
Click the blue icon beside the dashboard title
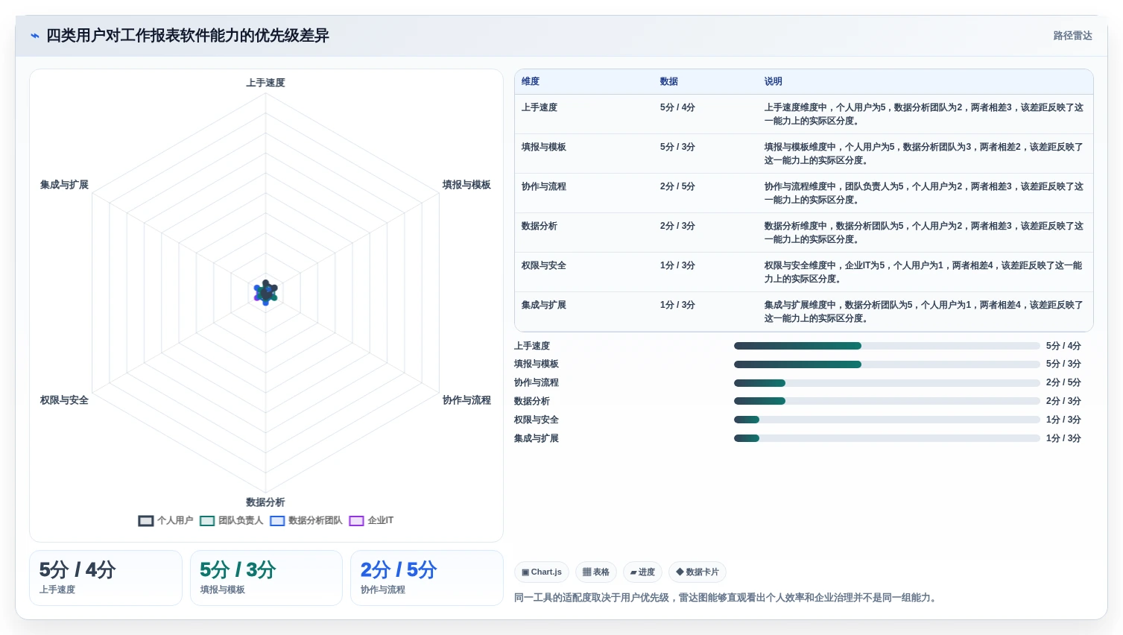point(34,36)
